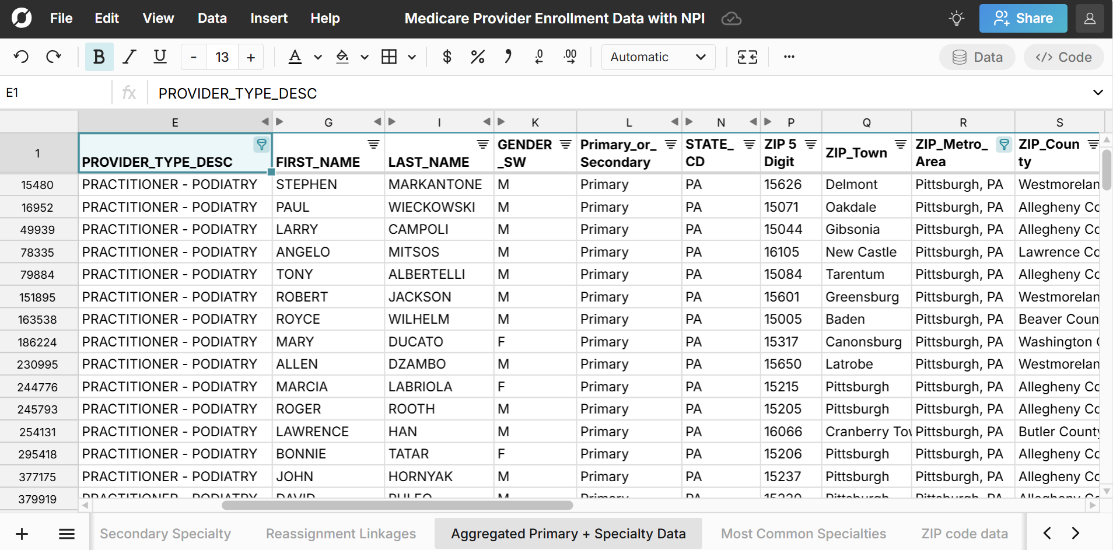Image resolution: width=1113 pixels, height=550 pixels.
Task: Toggle bold formatting
Action: pos(99,57)
